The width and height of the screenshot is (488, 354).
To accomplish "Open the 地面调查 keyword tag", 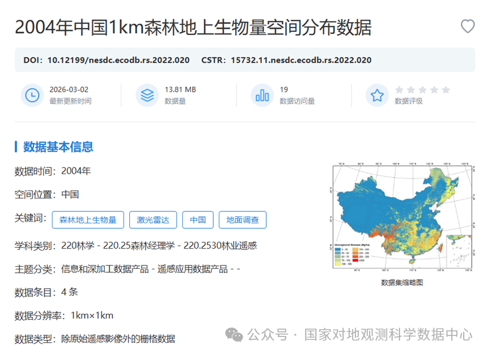I will pos(243,220).
